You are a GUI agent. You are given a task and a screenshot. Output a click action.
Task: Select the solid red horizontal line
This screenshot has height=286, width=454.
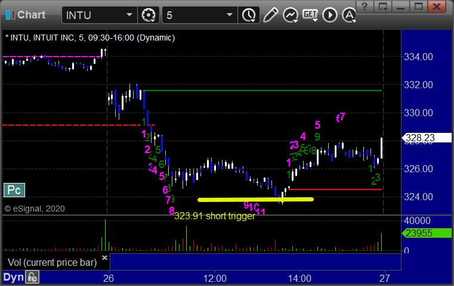tap(335, 189)
